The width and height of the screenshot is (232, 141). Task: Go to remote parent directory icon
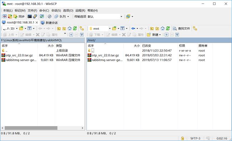click(x=152, y=28)
